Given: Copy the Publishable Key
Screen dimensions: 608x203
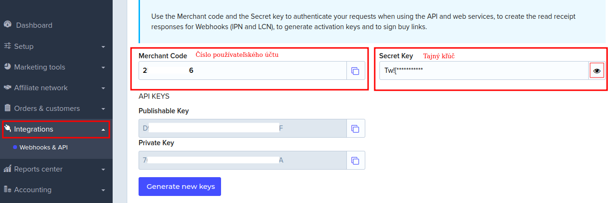Looking at the screenshot, I should 355,128.
